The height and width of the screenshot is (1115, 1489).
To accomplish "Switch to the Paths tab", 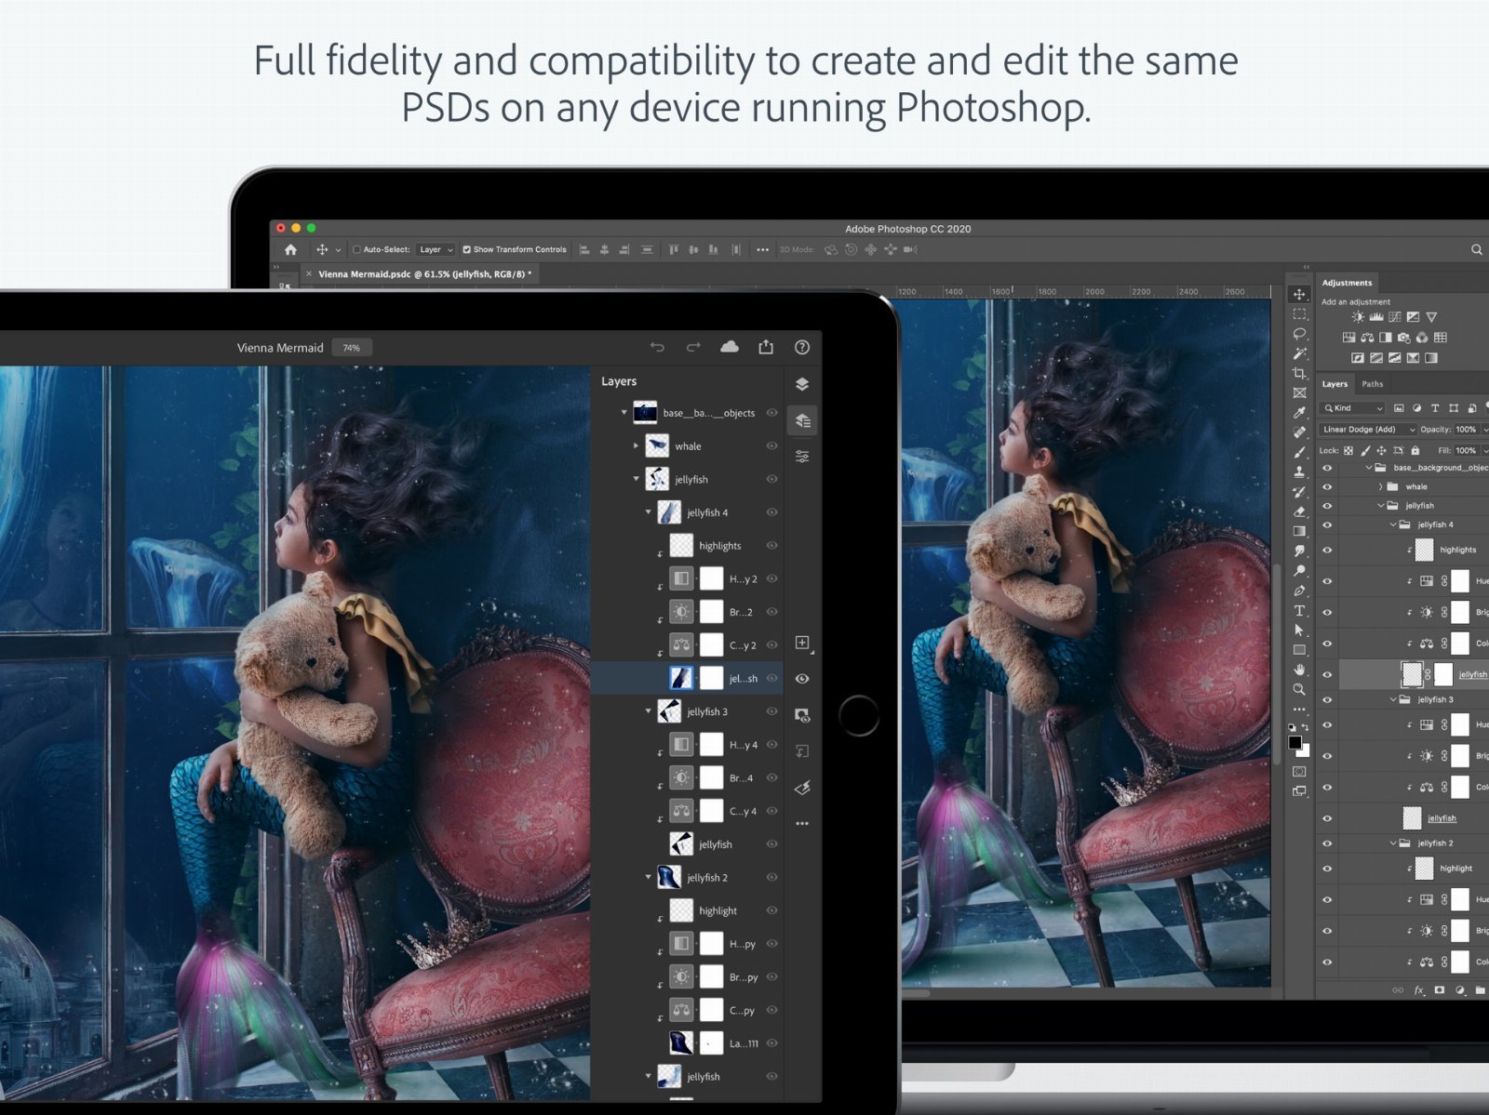I will click(1373, 384).
